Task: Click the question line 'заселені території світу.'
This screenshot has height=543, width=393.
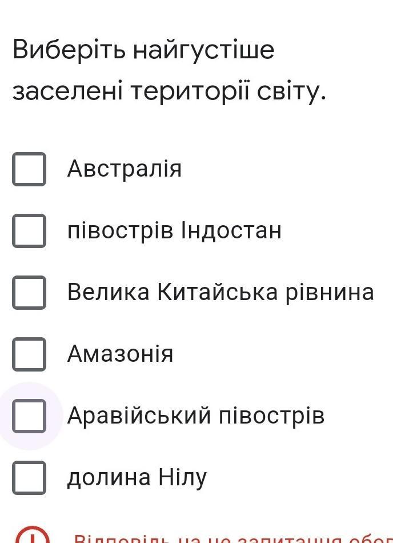Action: (x=169, y=91)
